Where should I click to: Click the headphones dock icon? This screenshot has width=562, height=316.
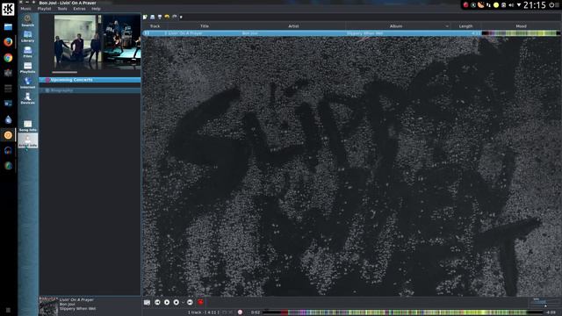click(8, 150)
